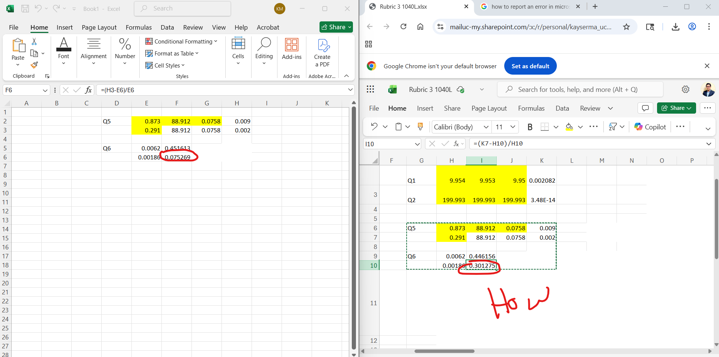This screenshot has width=719, height=357.
Task: Open Chrome three-dot menu
Action: click(709, 27)
